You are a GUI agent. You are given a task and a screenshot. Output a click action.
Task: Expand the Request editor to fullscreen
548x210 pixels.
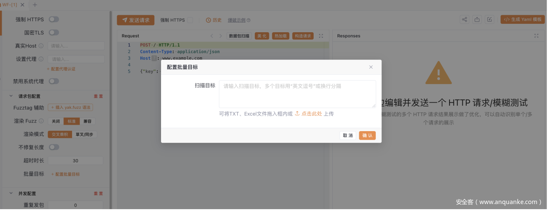(321, 36)
